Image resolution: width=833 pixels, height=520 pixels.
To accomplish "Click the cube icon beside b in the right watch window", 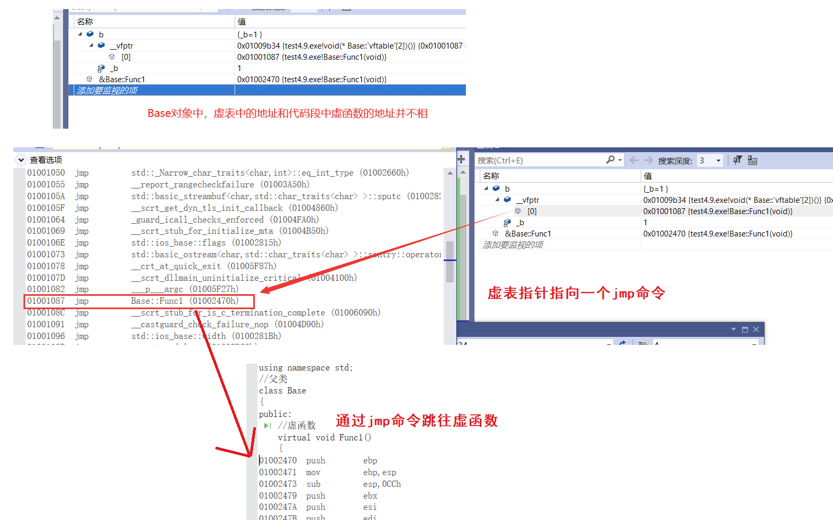I will click(496, 188).
